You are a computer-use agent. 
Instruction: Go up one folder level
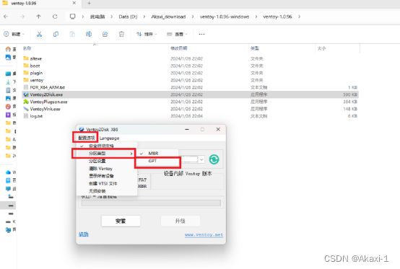[x=38, y=17]
